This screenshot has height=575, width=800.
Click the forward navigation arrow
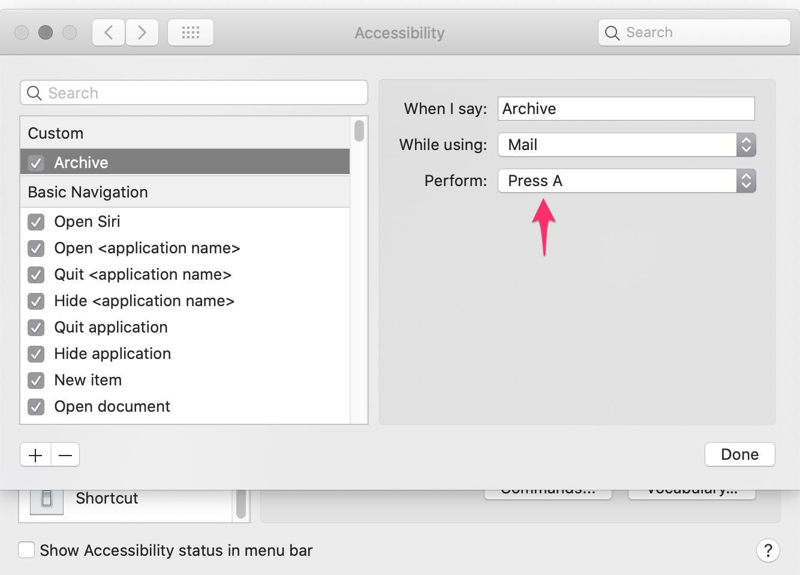coord(142,32)
